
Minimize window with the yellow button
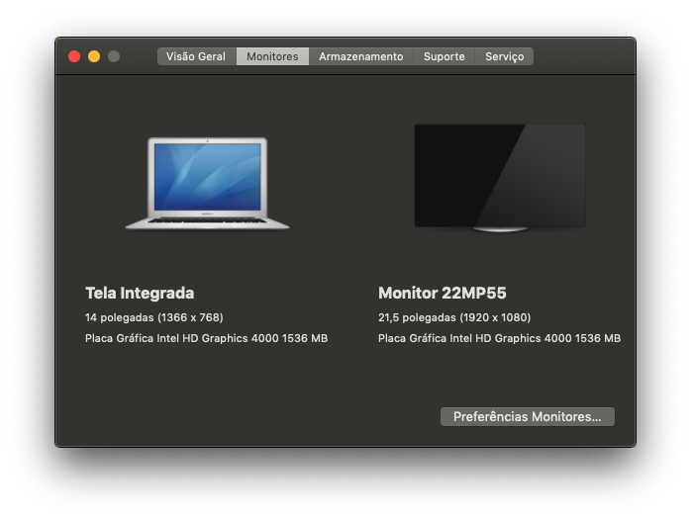click(94, 56)
